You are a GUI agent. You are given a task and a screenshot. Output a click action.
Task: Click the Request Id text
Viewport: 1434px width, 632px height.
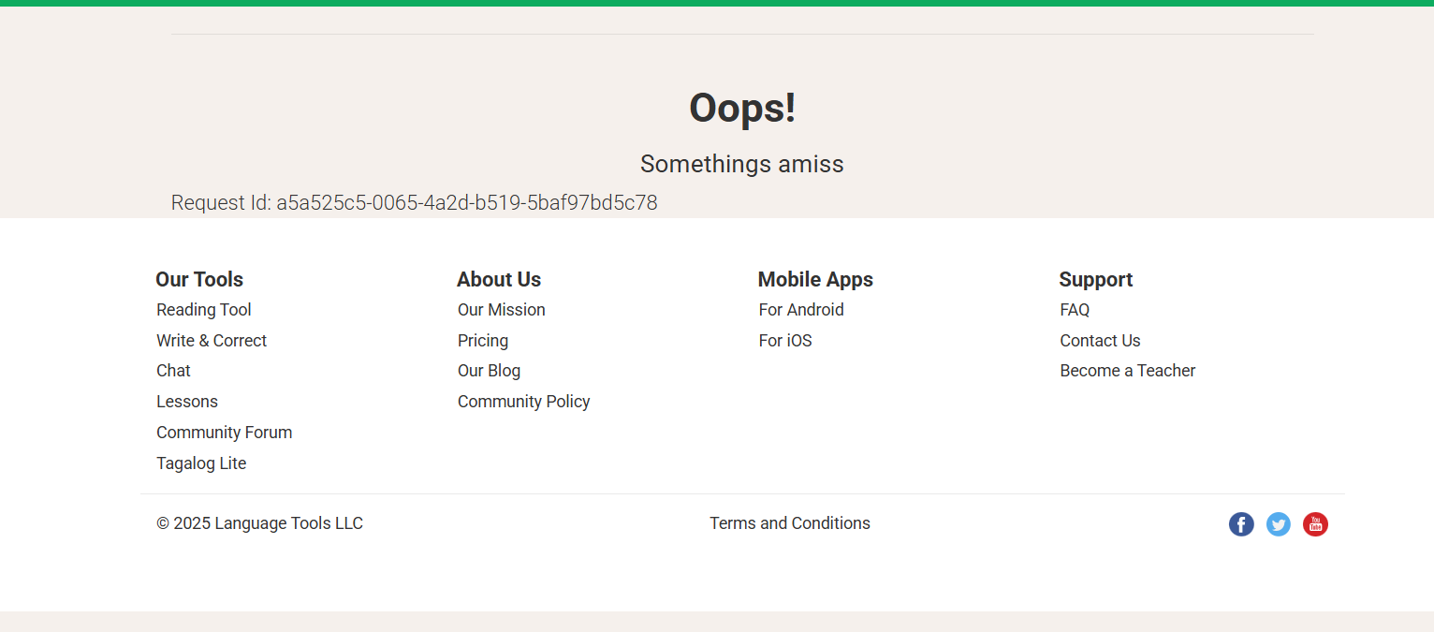click(x=414, y=203)
